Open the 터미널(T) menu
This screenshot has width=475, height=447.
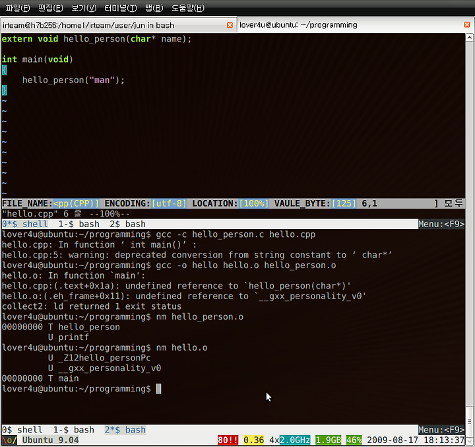[x=121, y=8]
